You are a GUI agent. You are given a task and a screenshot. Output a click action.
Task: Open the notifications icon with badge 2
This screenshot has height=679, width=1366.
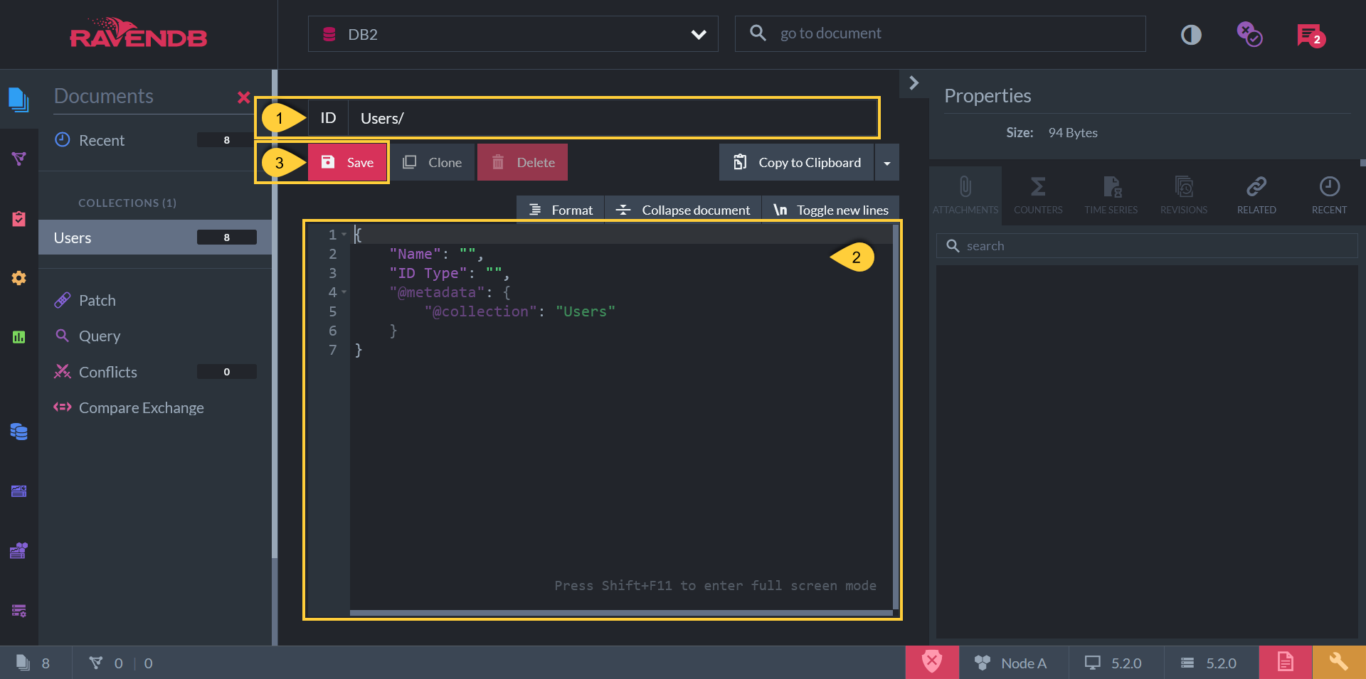click(1311, 35)
